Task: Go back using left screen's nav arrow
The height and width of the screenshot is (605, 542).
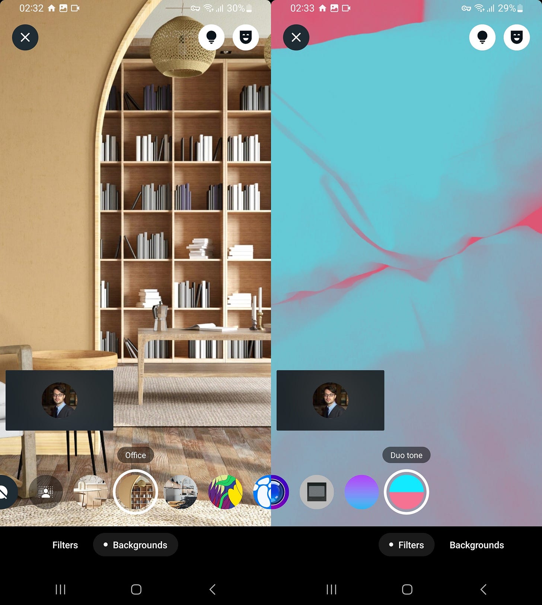Action: click(213, 589)
